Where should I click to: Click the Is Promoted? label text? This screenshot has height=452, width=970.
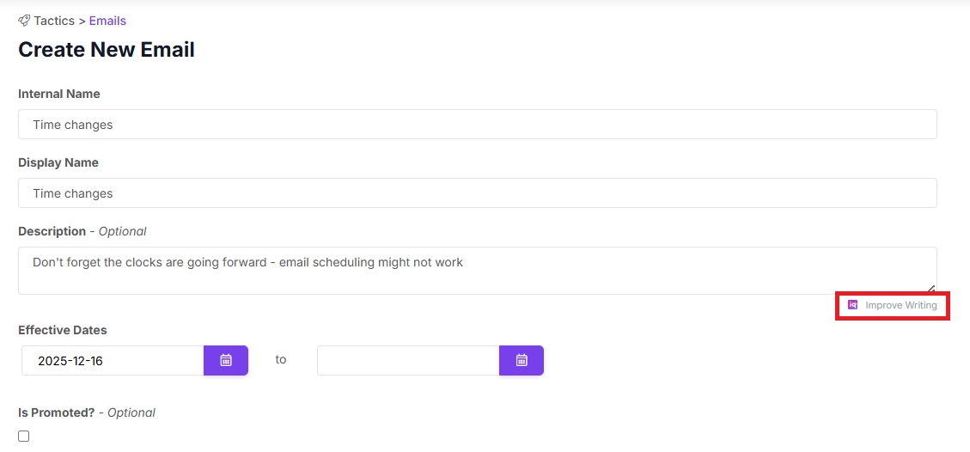click(56, 412)
